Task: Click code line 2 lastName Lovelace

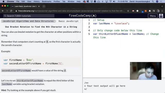Action: click(111, 24)
